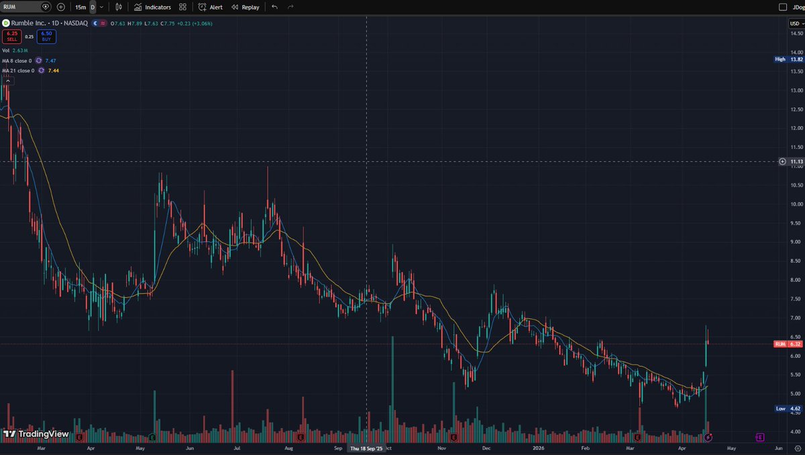The image size is (805, 455).
Task: Expand the interval dropdown chevron
Action: click(x=101, y=7)
